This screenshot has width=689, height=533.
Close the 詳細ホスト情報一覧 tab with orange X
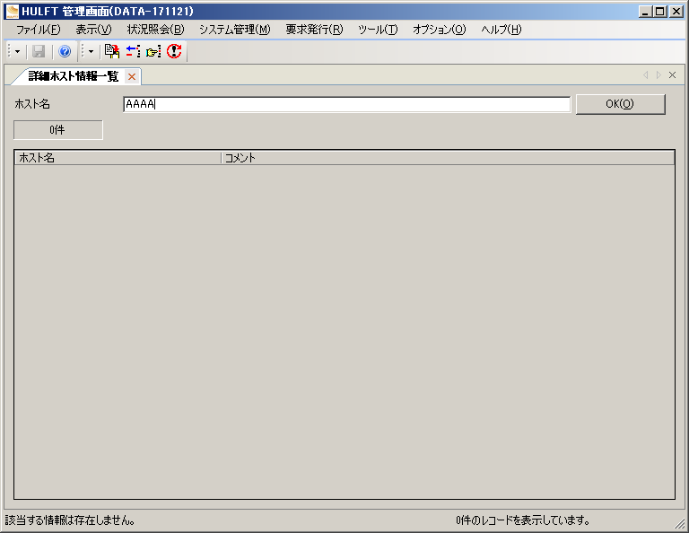(132, 77)
